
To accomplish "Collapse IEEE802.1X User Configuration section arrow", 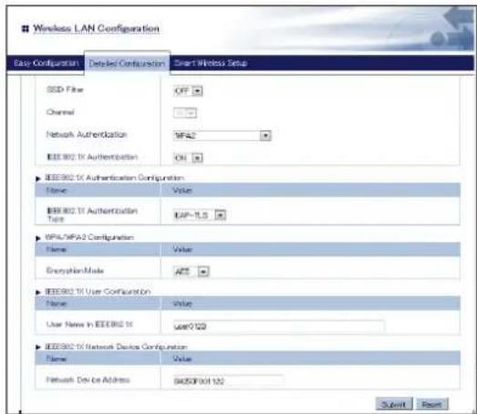I will coord(38,293).
